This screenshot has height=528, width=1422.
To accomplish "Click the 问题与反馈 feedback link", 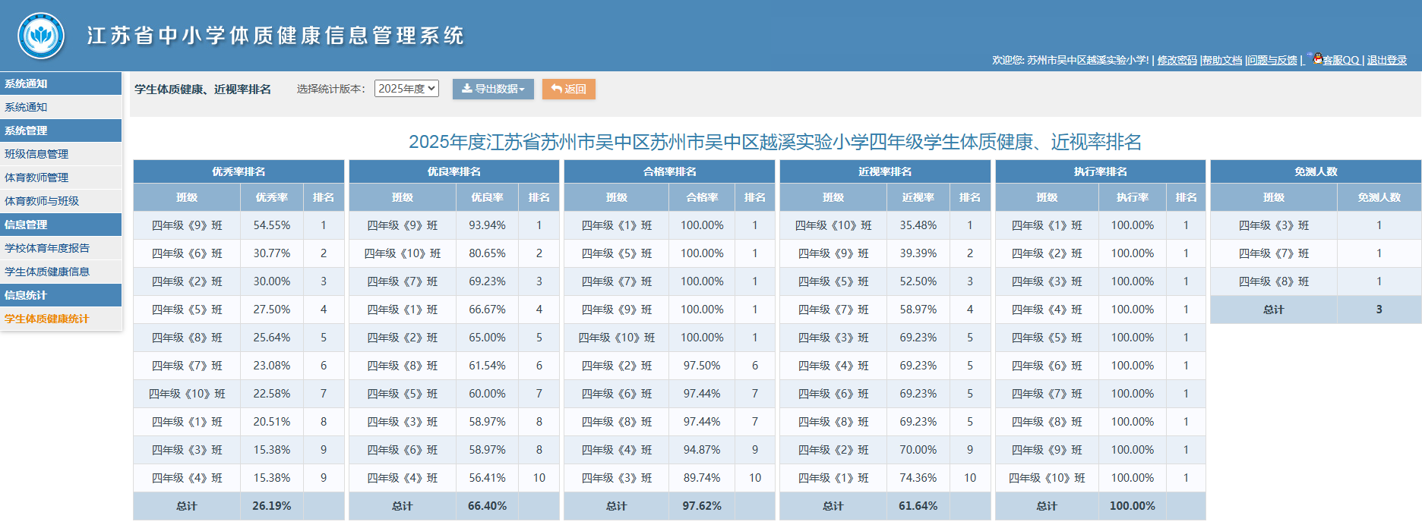I will (1272, 60).
